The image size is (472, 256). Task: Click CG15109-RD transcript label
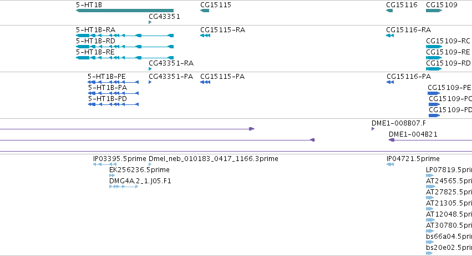tap(448, 63)
